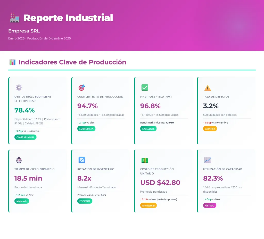Click the dollar banknote icon on Costo de Producción
This screenshot has height=239, width=264.
[145, 160]
